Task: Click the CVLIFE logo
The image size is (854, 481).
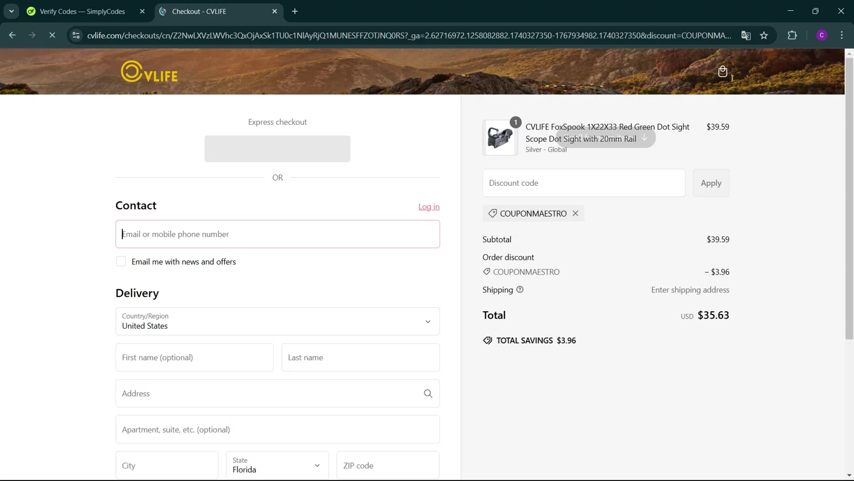Action: point(149,72)
